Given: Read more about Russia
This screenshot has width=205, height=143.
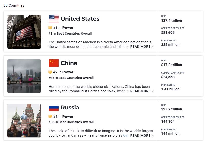Looking at the screenshot, I should (x=142, y=136).
